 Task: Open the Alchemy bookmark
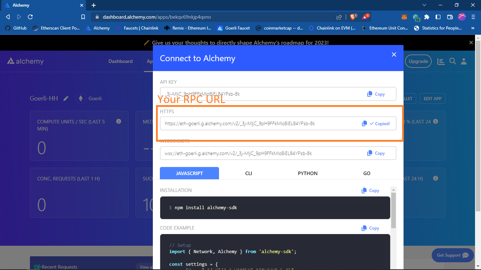[x=98, y=28]
